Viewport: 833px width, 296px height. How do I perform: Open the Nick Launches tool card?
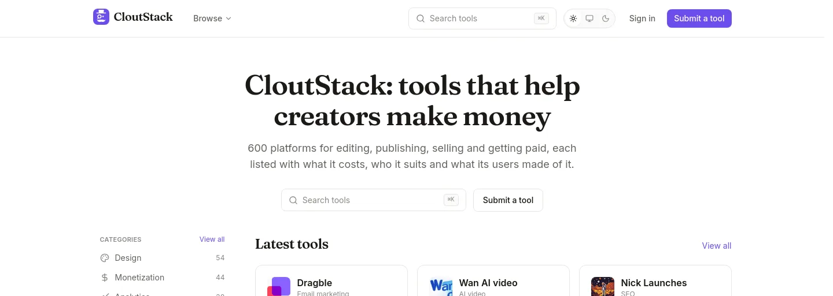point(655,281)
